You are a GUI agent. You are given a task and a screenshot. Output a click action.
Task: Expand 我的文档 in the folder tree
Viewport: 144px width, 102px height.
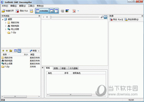coord(6,23)
